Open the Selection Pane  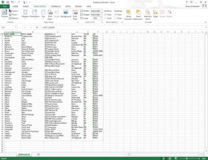coord(148,14)
